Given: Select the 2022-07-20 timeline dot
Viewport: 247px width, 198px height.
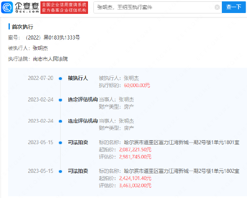Looking at the screenshot, I should pyautogui.click(x=60, y=79).
